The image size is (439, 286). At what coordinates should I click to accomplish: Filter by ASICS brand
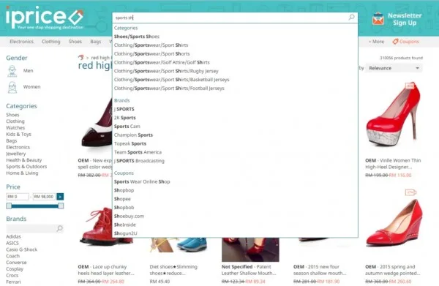coord(12,243)
